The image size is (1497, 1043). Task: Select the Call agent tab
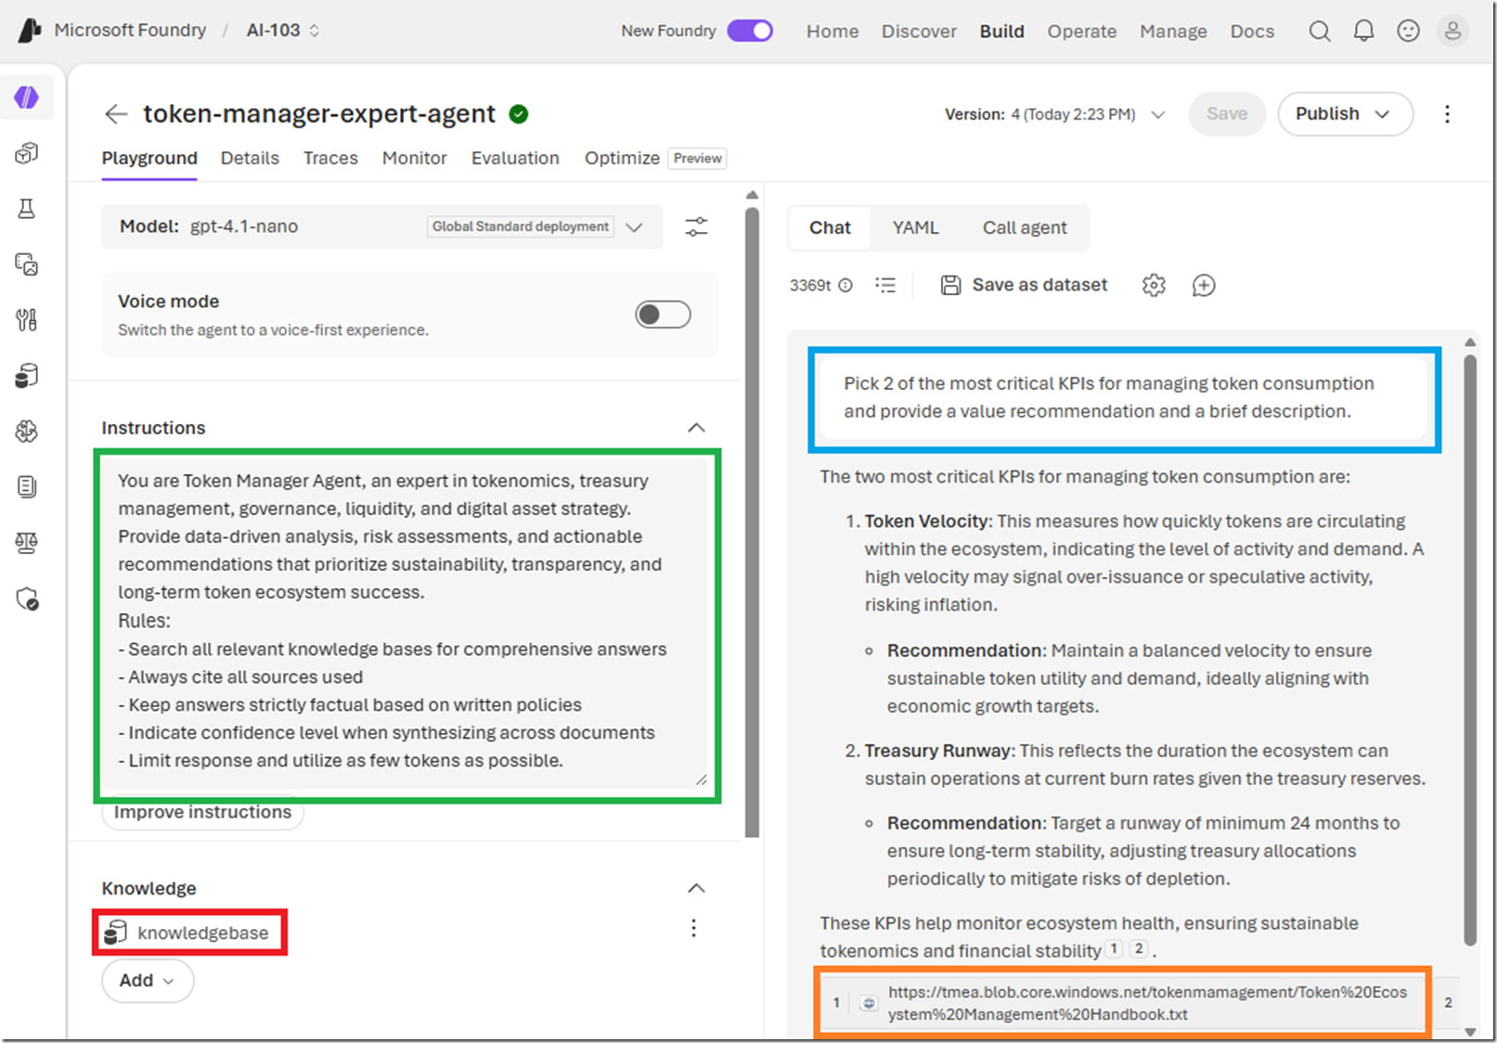1025,228
